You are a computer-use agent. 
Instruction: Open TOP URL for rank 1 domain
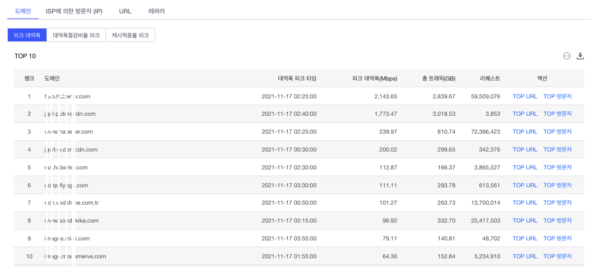[525, 96]
